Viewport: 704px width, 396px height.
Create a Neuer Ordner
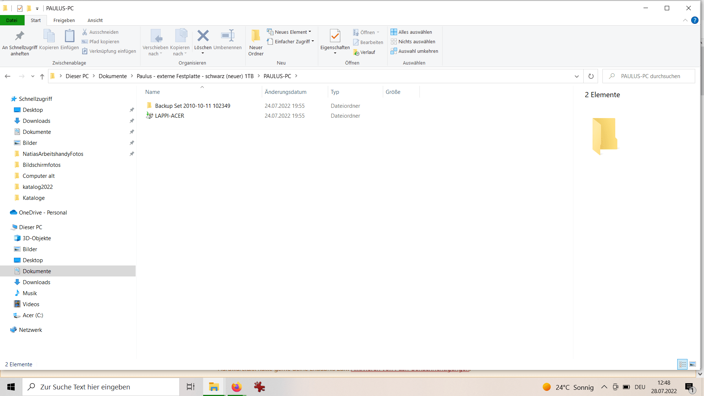(x=256, y=42)
